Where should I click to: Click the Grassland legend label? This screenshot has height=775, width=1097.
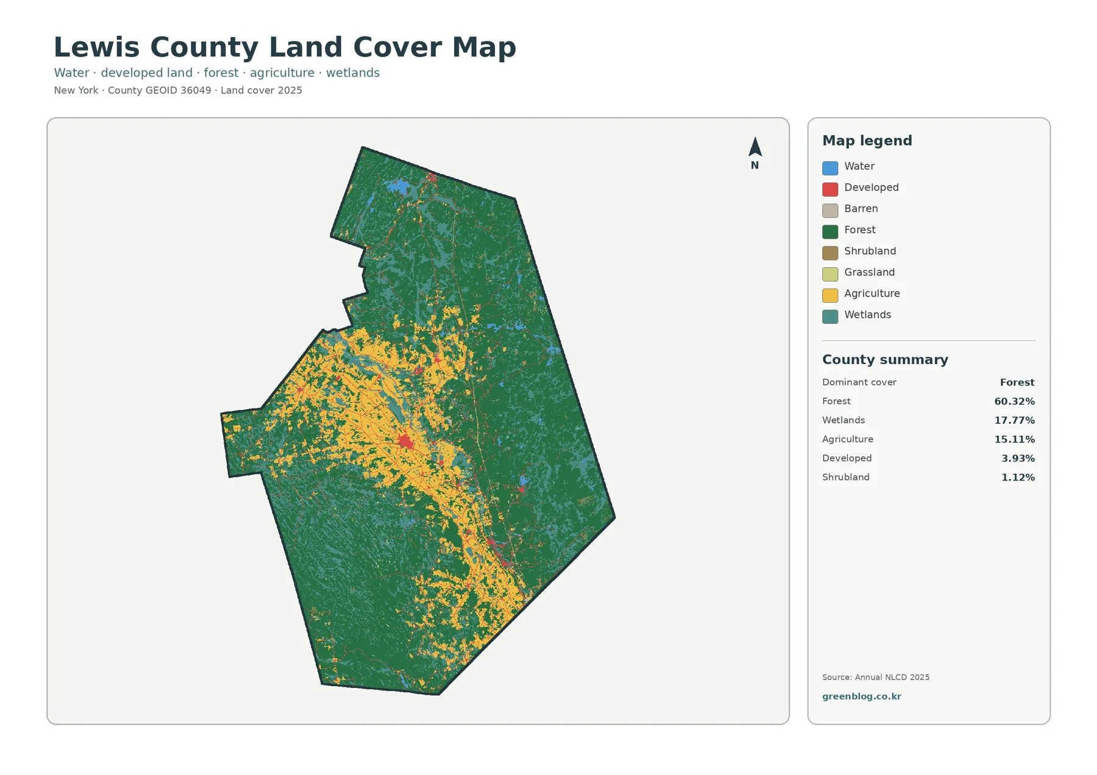tap(870, 273)
